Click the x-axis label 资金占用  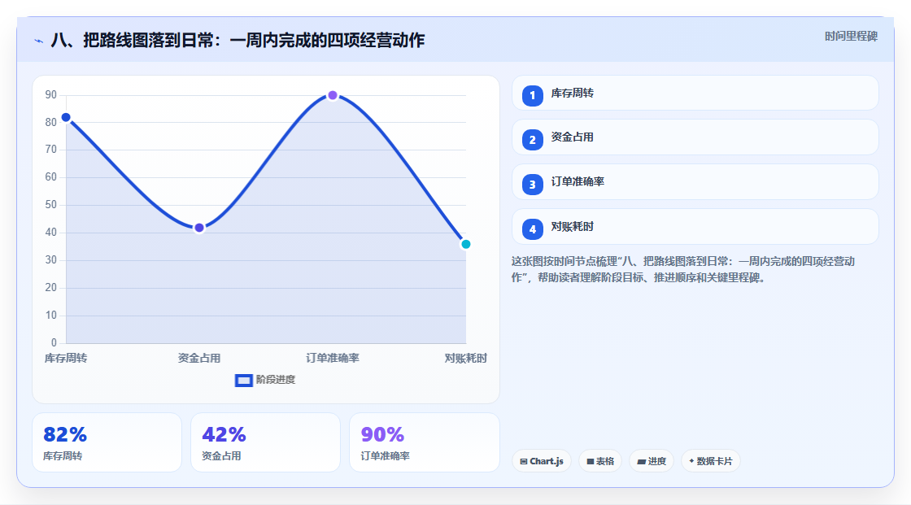click(199, 358)
